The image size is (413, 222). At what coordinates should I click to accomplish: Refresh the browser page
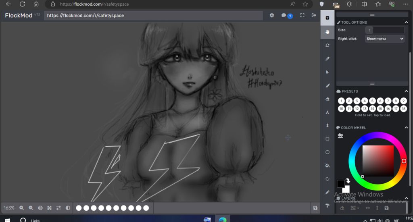(x=23, y=4)
